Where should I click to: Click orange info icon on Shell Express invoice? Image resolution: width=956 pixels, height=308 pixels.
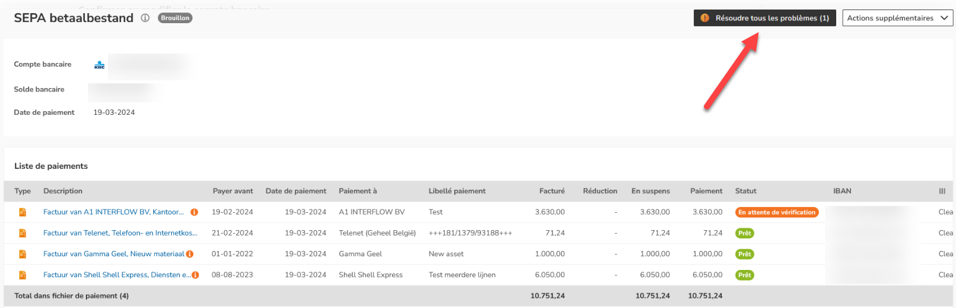[x=195, y=275]
